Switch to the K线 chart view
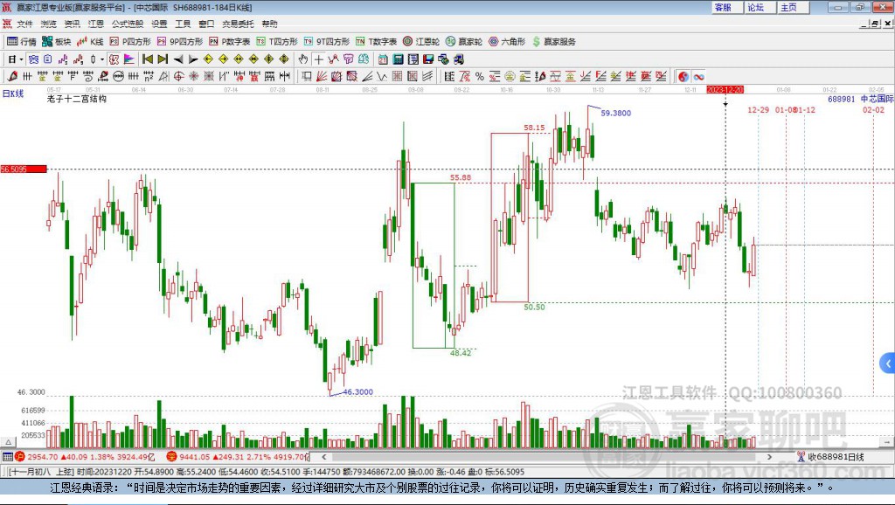 (90, 41)
